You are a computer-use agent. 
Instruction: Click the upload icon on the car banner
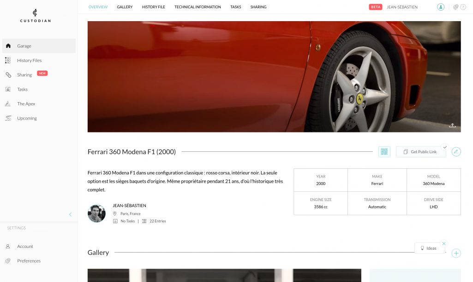pyautogui.click(x=452, y=126)
